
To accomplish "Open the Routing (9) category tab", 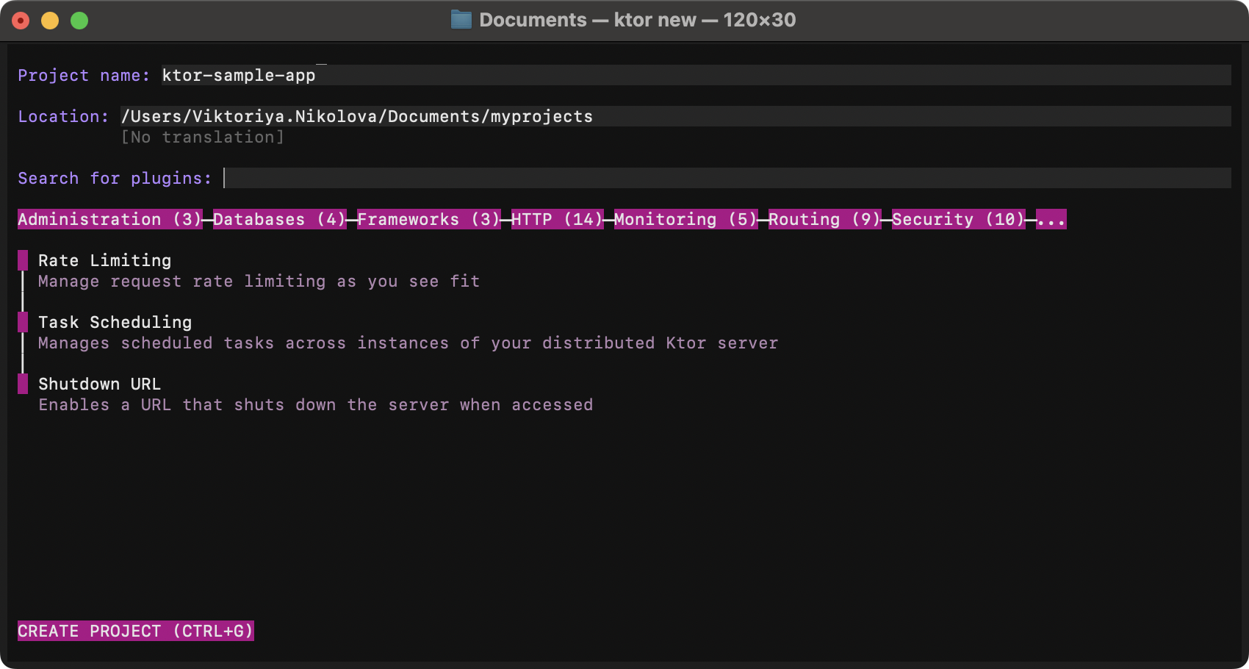I will [x=824, y=219].
